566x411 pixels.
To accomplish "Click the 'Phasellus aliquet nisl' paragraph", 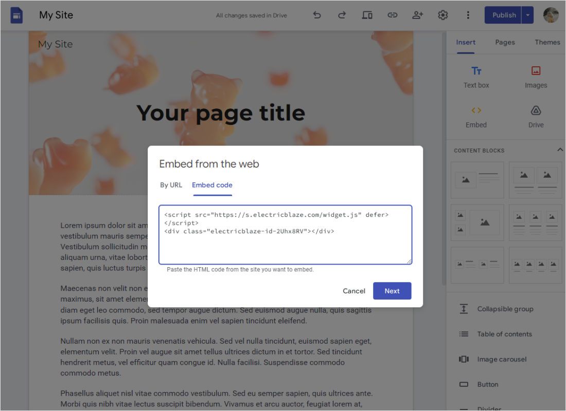I will click(x=217, y=398).
